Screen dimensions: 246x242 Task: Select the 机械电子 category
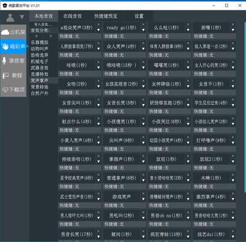point(39,62)
